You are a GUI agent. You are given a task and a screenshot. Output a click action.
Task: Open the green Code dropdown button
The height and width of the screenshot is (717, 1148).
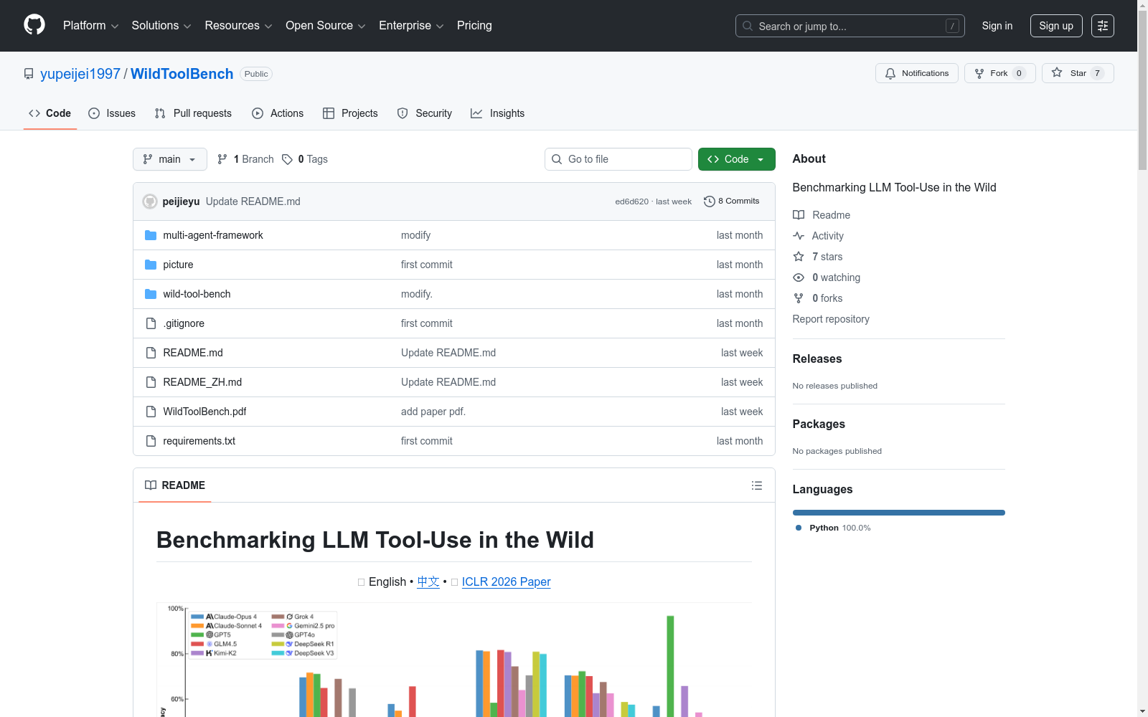(x=736, y=159)
